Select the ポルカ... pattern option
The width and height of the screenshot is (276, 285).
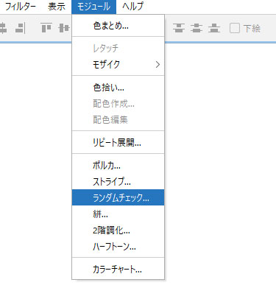point(118,166)
